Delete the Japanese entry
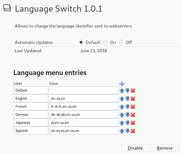 pos(133,123)
